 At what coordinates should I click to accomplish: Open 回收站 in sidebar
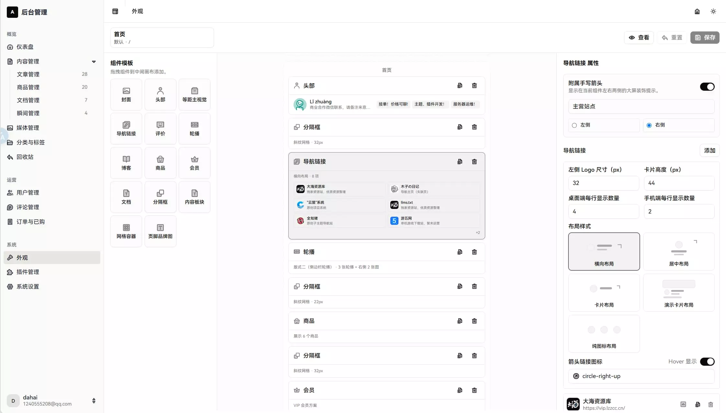tap(52, 157)
